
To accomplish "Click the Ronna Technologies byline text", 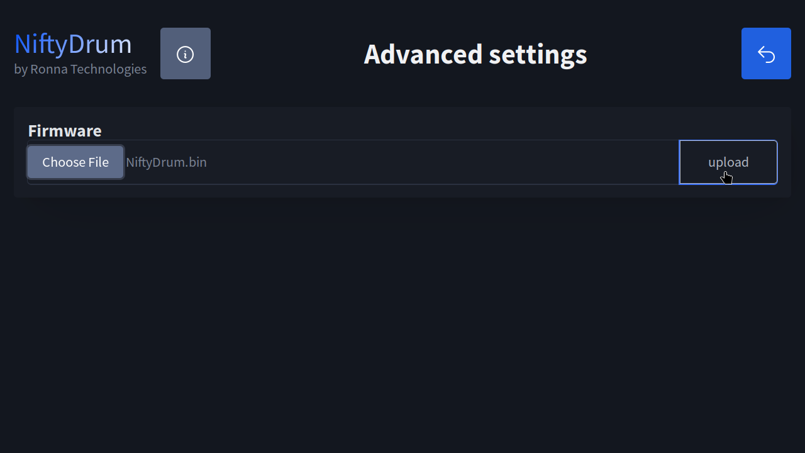I will coord(80,69).
